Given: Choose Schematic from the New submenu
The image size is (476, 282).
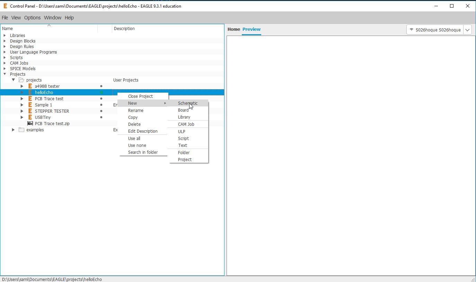Looking at the screenshot, I should (188, 103).
